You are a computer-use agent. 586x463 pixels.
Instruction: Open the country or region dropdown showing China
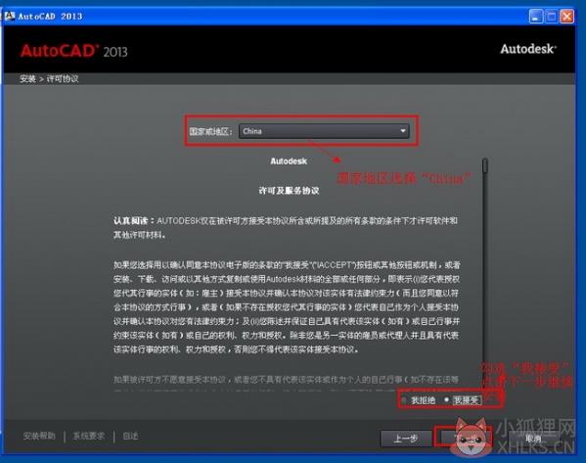(324, 131)
